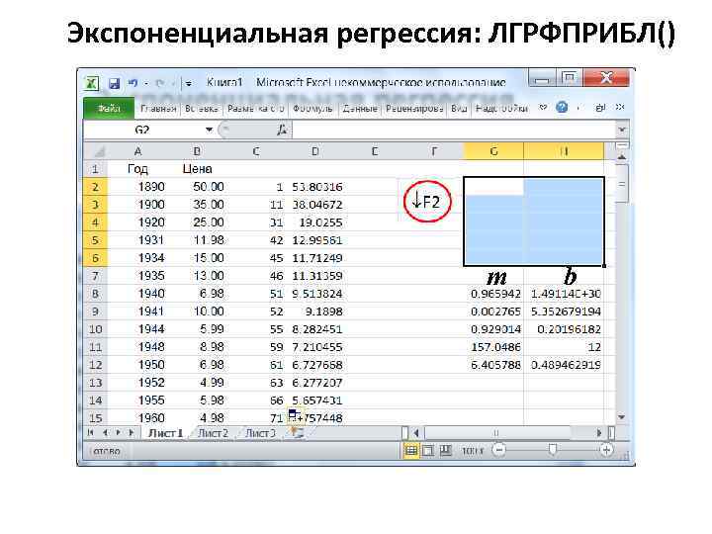This screenshot has height=534, width=712.
Task: Click the zoom in plus button
Action: pyautogui.click(x=606, y=451)
